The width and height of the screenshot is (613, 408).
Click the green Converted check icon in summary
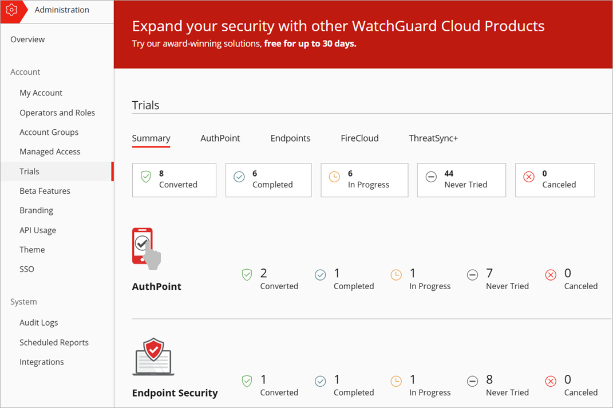(146, 178)
